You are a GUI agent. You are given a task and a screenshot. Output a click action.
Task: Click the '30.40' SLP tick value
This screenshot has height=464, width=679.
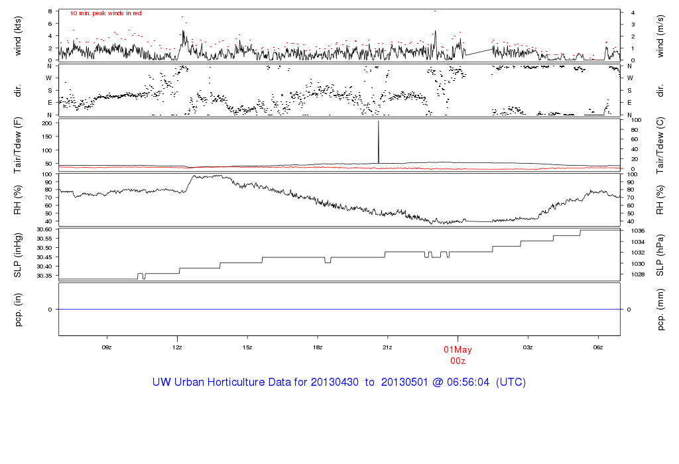44,266
